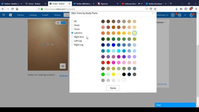View site security padlock info

coord(42,9)
